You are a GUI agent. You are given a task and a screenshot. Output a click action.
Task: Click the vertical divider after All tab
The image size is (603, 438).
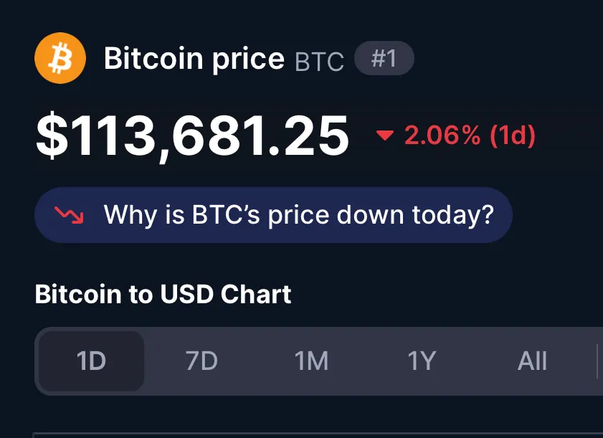[597, 361]
